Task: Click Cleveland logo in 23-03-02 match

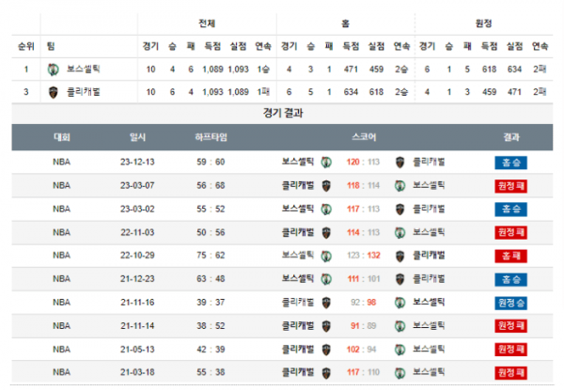Action: 399,210
